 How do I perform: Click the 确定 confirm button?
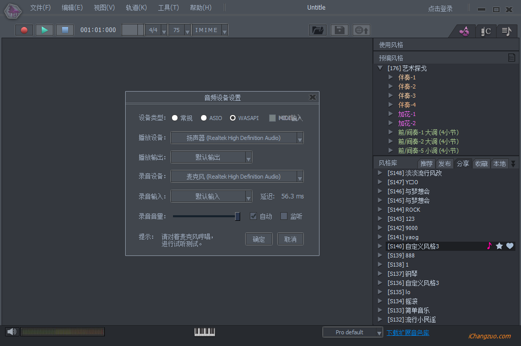[x=259, y=239]
